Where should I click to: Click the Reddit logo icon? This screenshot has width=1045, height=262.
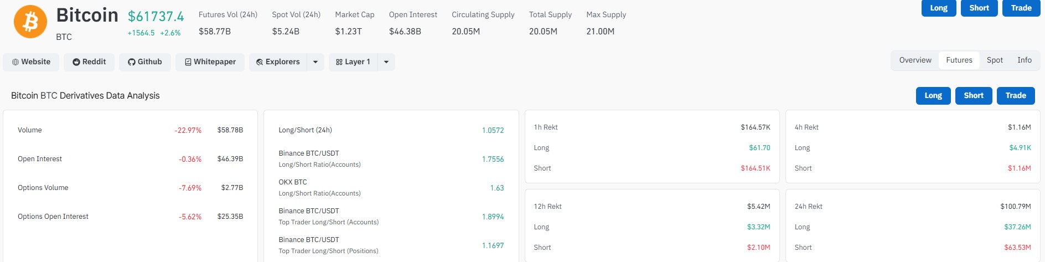click(76, 62)
